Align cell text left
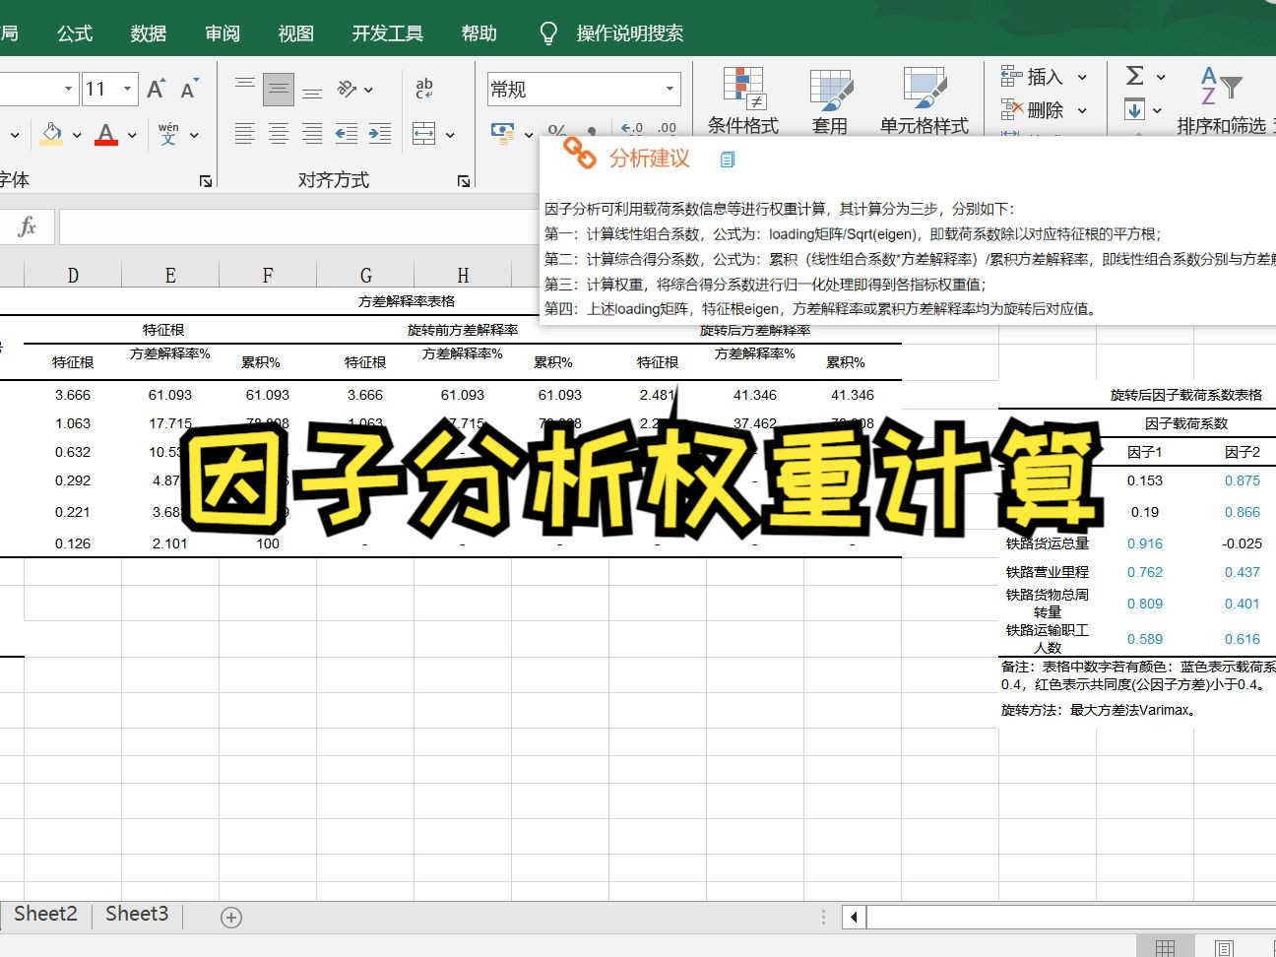This screenshot has width=1276, height=957. coord(245,134)
